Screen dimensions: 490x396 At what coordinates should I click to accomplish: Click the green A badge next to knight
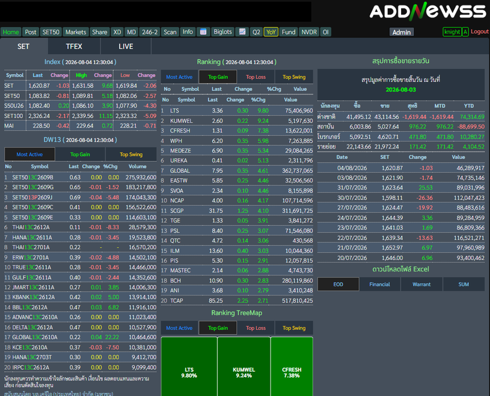(465, 32)
